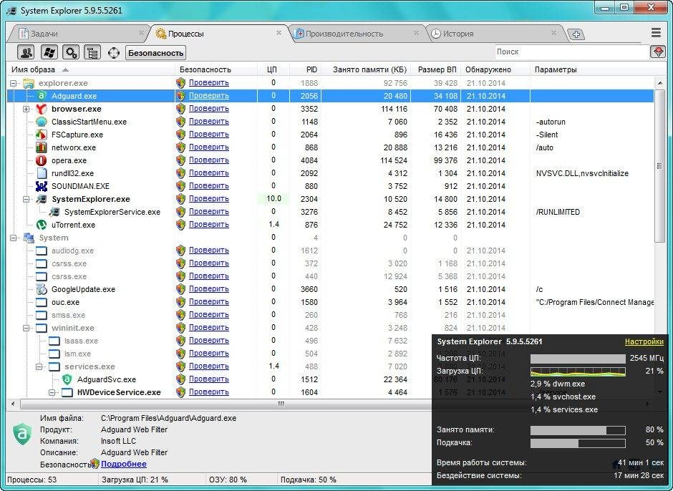Viewport: 673px width, 491px height.
Task: Sort by ЦП column header
Action: click(x=273, y=69)
